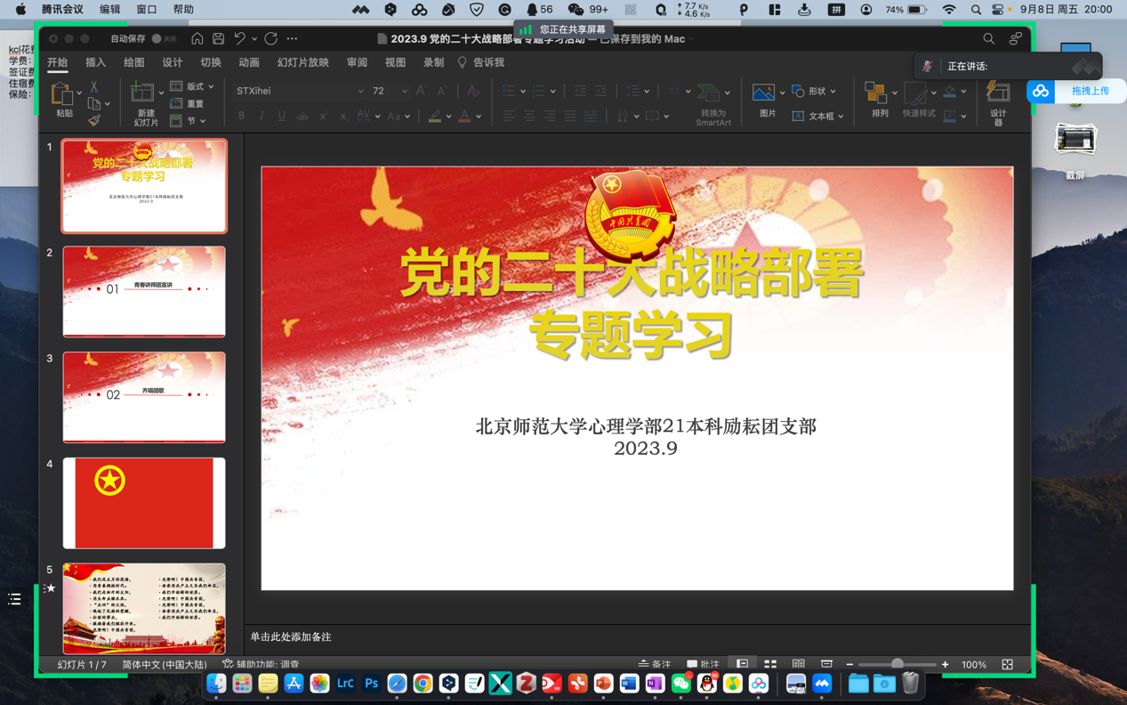Viewport: 1127px width, 705px height.
Task: Select slide 3 thumbnail in the sidebar
Action: [143, 397]
